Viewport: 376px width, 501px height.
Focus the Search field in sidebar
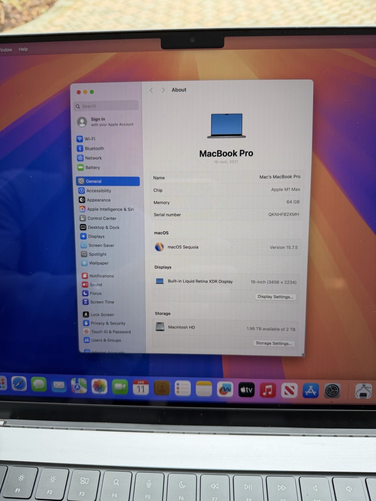coord(106,106)
